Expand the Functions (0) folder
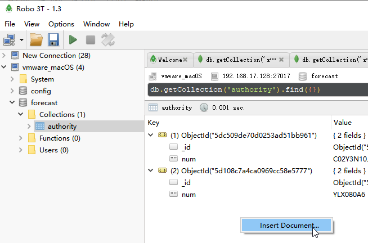Image resolution: width=368 pixels, height=243 pixels. coord(21,138)
